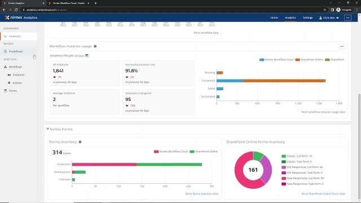Image resolution: width=361 pixels, height=203 pixels.
Task: Click the browser forward arrow
Action: 10,10
